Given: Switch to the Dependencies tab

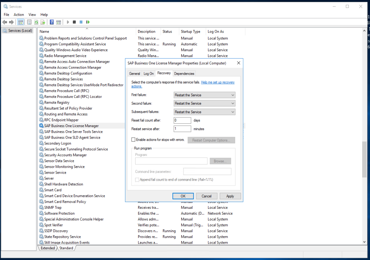Looking at the screenshot, I should (184, 73).
